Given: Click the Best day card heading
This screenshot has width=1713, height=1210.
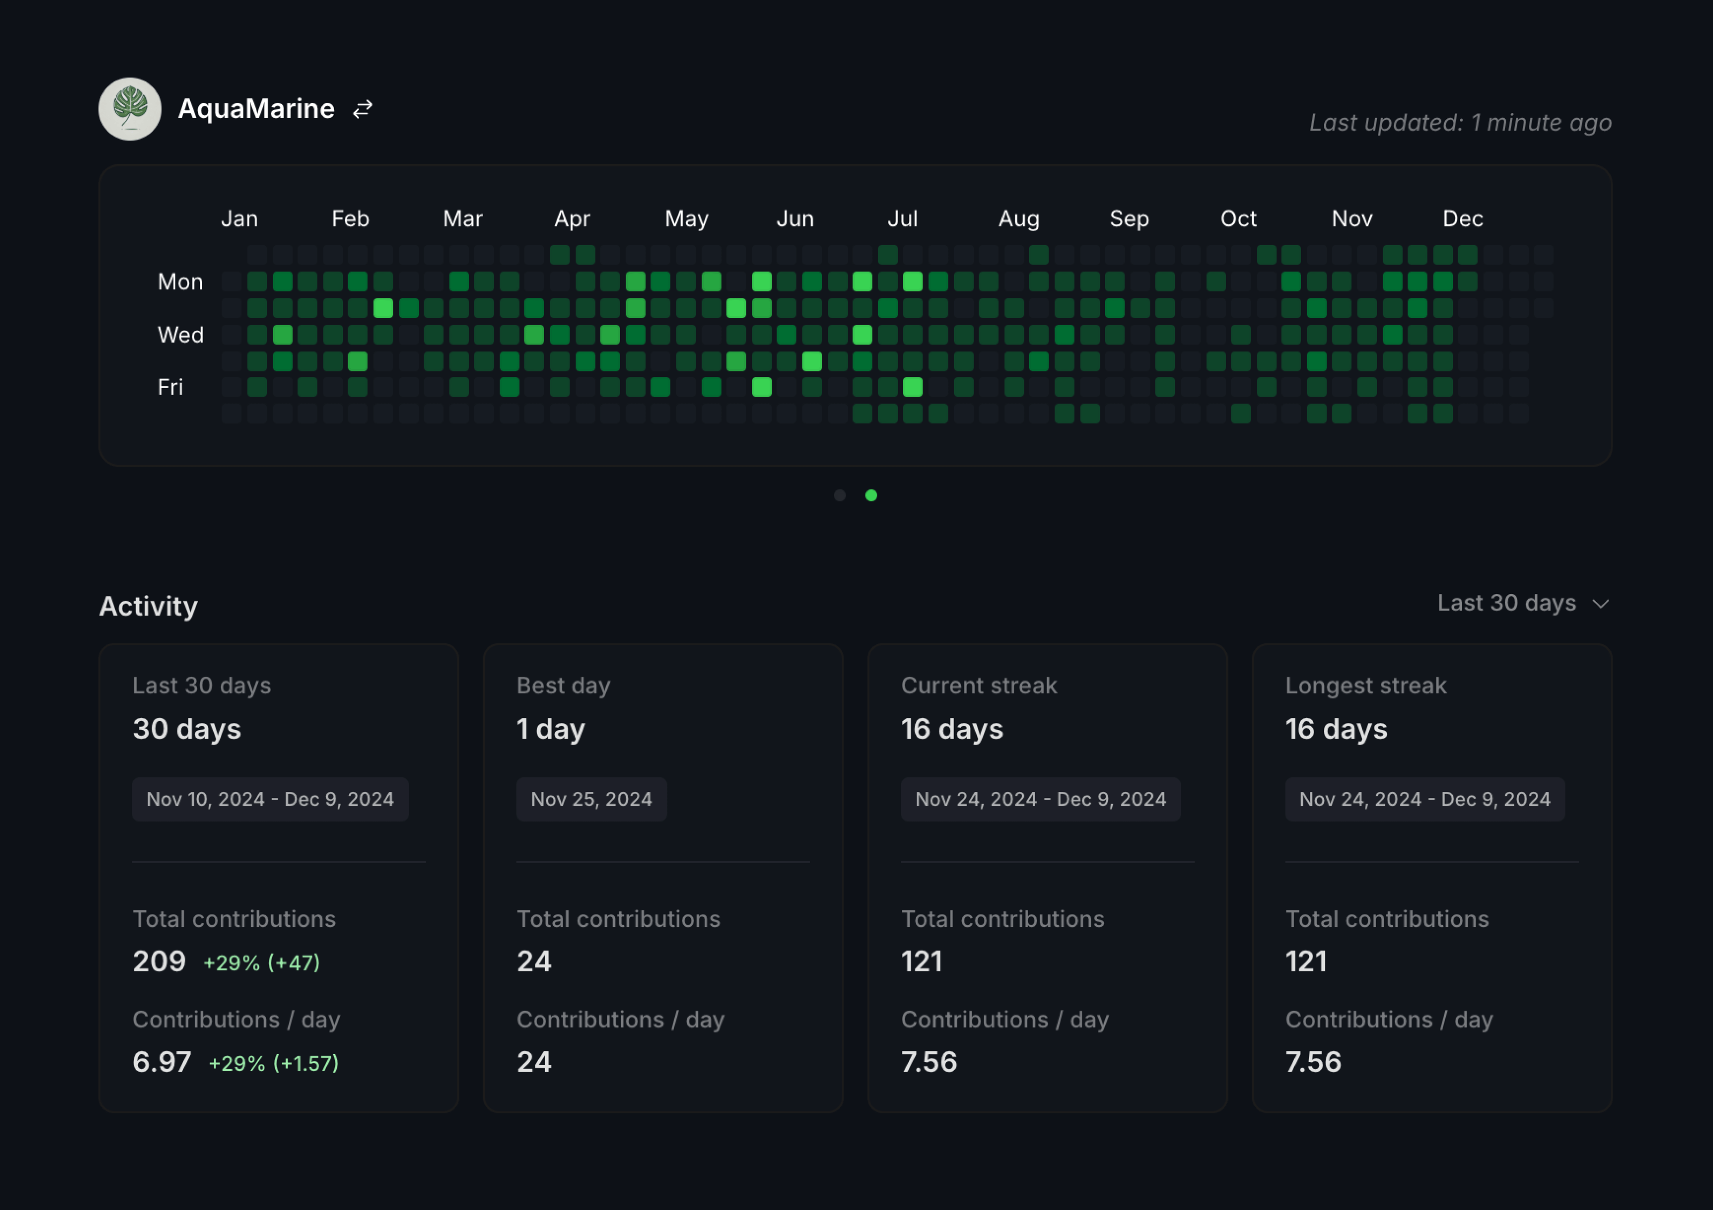Looking at the screenshot, I should point(563,685).
